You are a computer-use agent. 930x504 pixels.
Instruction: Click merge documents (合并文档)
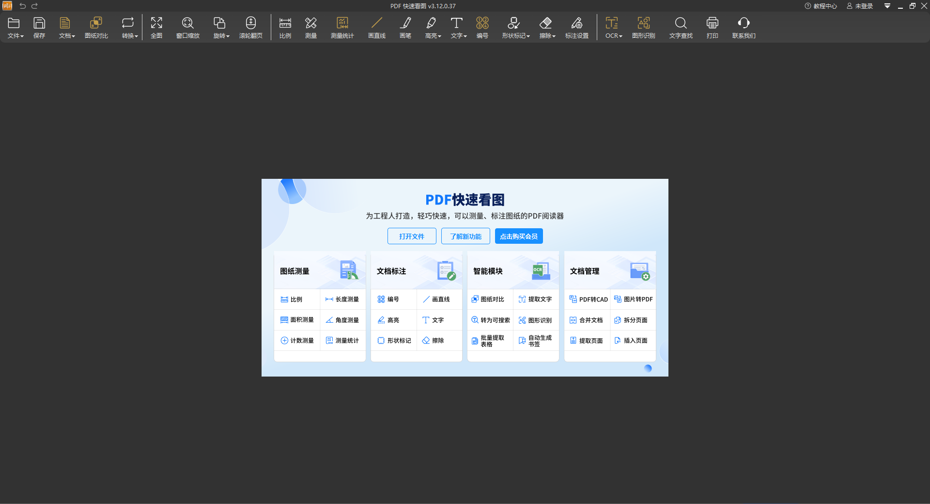(588, 320)
